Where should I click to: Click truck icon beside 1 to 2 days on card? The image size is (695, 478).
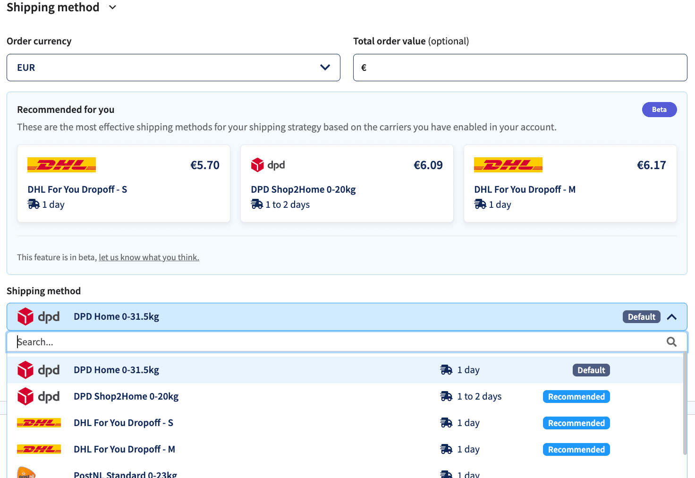click(x=257, y=204)
